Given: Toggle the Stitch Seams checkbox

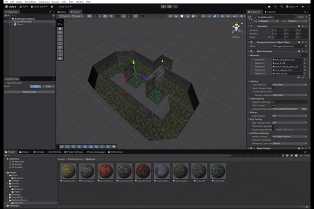Looking at the screenshot, I should pyautogui.click(x=273, y=106).
